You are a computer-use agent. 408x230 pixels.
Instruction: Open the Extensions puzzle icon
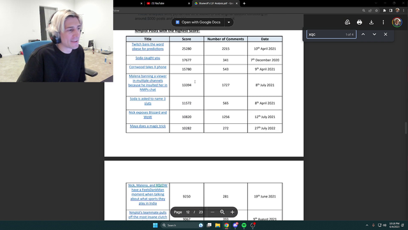(384, 10)
